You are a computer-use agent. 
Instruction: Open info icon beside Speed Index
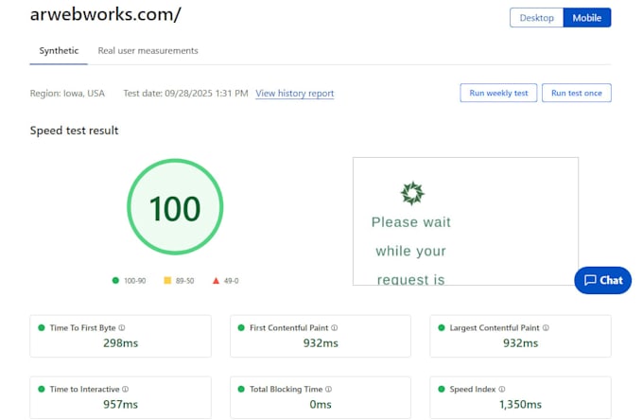click(x=502, y=389)
